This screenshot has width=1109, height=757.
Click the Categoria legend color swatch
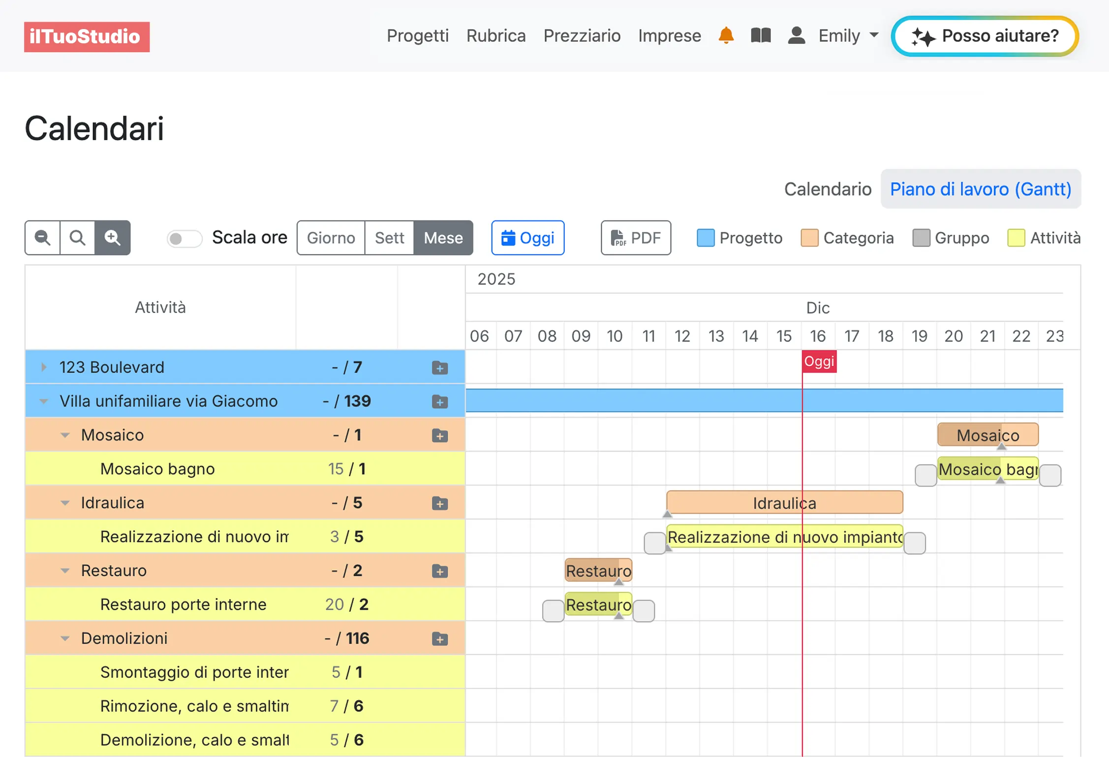click(x=809, y=238)
